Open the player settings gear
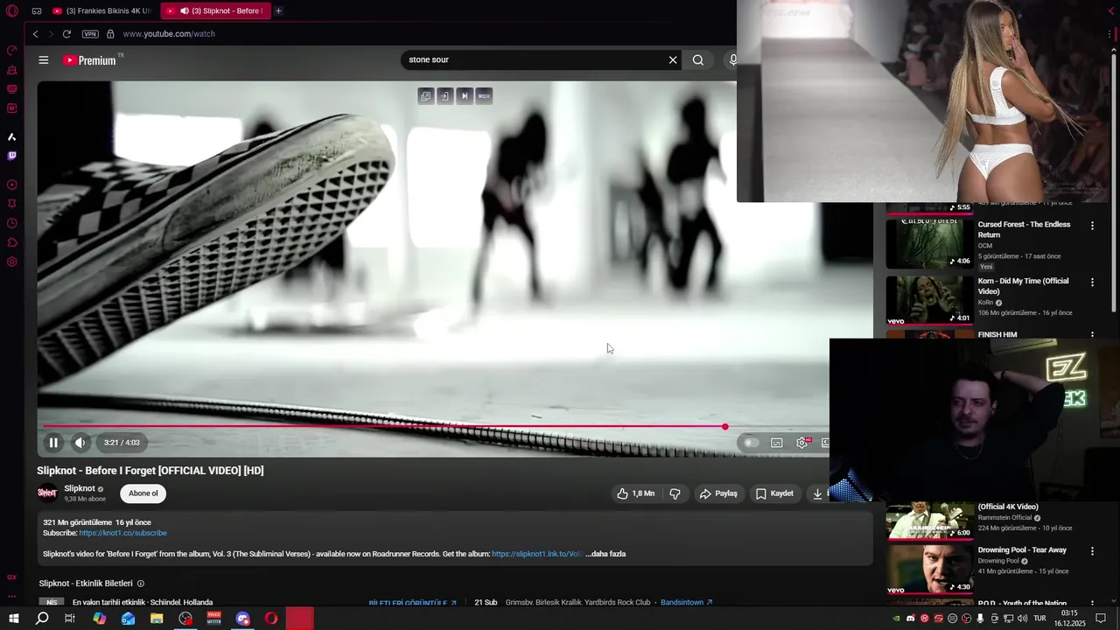The width and height of the screenshot is (1120, 630). [801, 443]
